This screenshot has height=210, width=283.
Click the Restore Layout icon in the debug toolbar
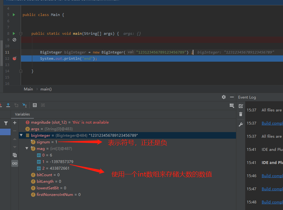232,105
